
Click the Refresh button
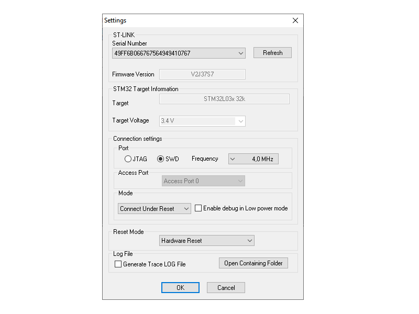(x=272, y=53)
